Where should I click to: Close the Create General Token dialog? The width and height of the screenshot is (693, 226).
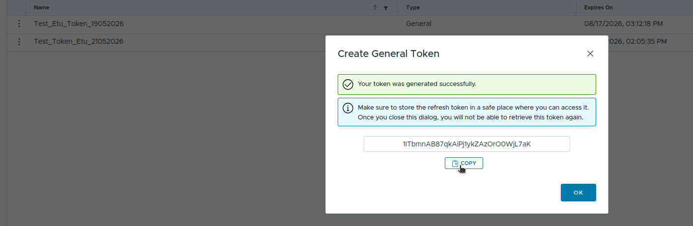point(590,54)
